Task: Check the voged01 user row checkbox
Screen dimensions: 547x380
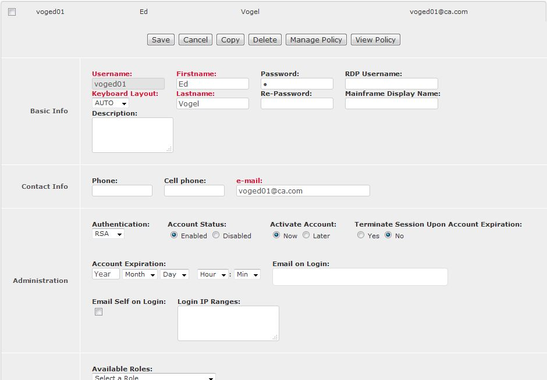Action: 12,12
